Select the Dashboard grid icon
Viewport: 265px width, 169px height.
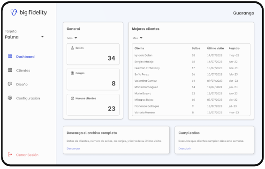[10, 56]
